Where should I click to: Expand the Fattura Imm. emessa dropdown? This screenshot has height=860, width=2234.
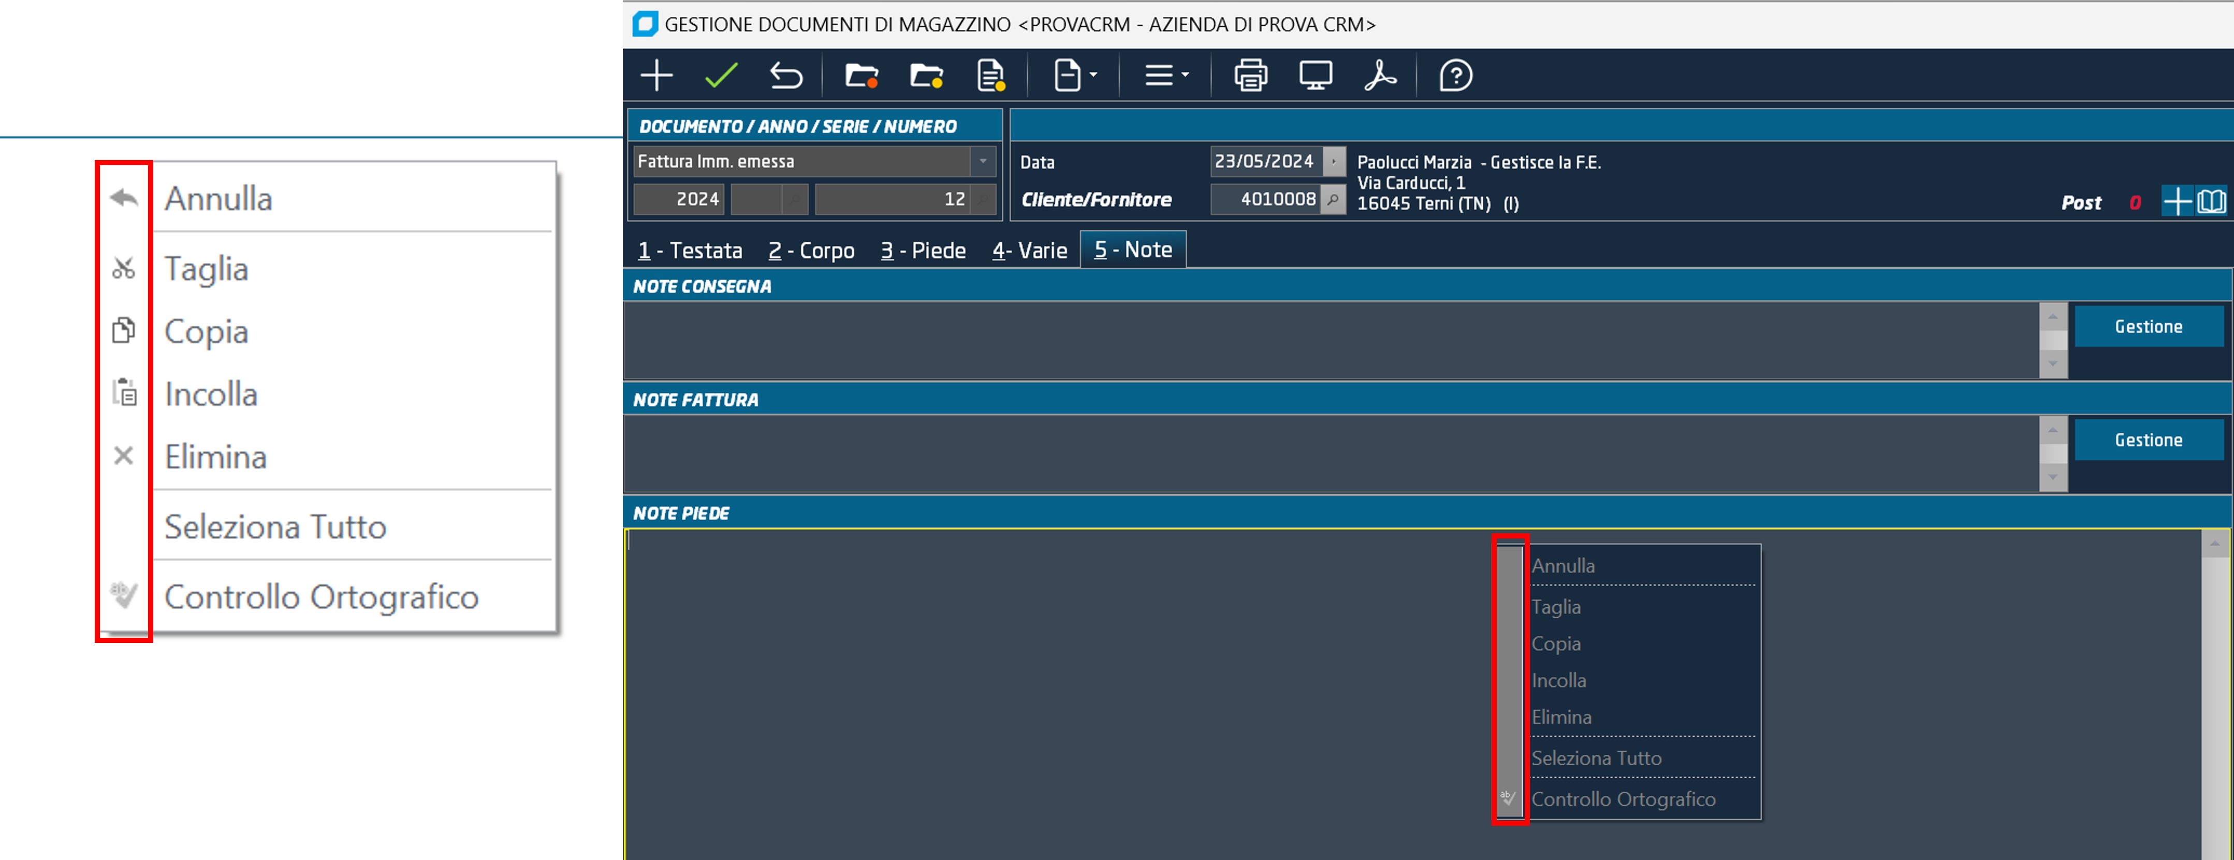tap(983, 161)
